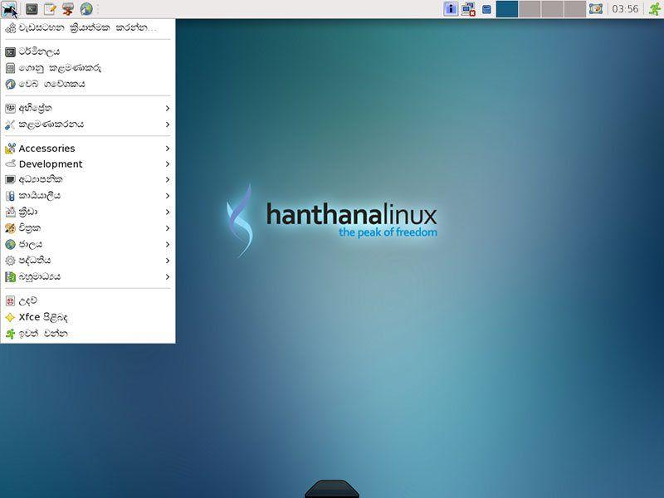Image resolution: width=664 pixels, height=498 pixels.
Task: Click the dark panel handle at screen bottom
Action: tap(331, 489)
